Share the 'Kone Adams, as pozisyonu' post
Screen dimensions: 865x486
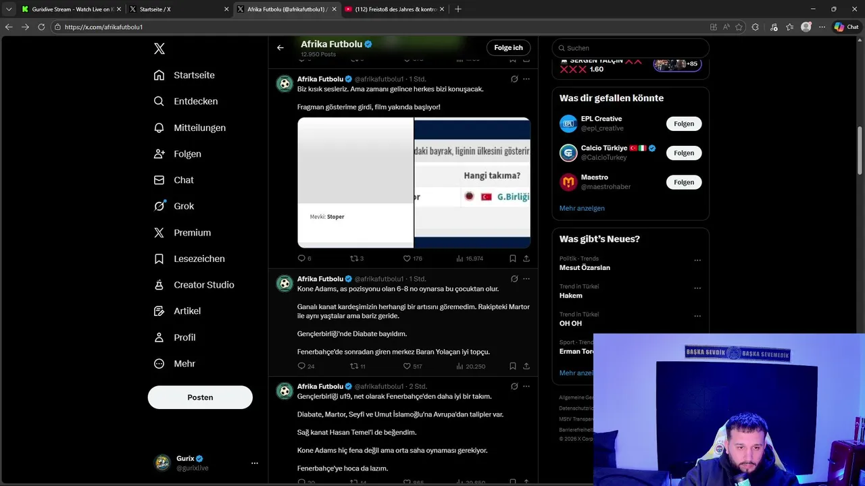tap(526, 367)
